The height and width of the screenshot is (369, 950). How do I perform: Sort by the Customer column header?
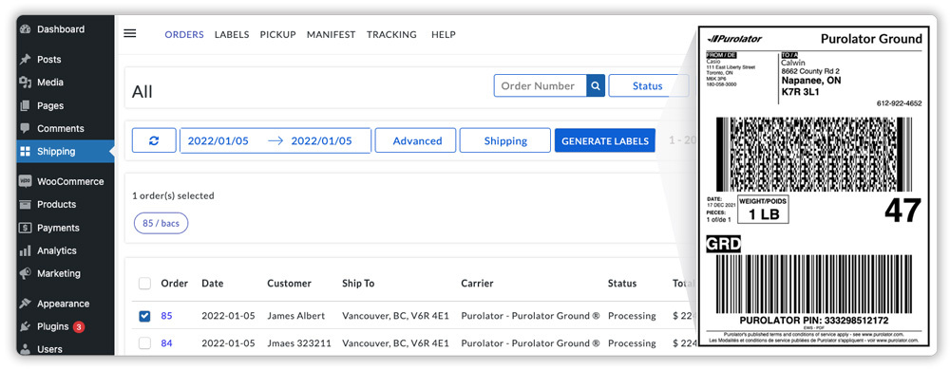[x=289, y=283]
